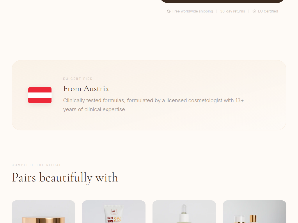Click the globe icon beside Free worldwide shipping
This screenshot has height=223, width=298.
click(169, 11)
